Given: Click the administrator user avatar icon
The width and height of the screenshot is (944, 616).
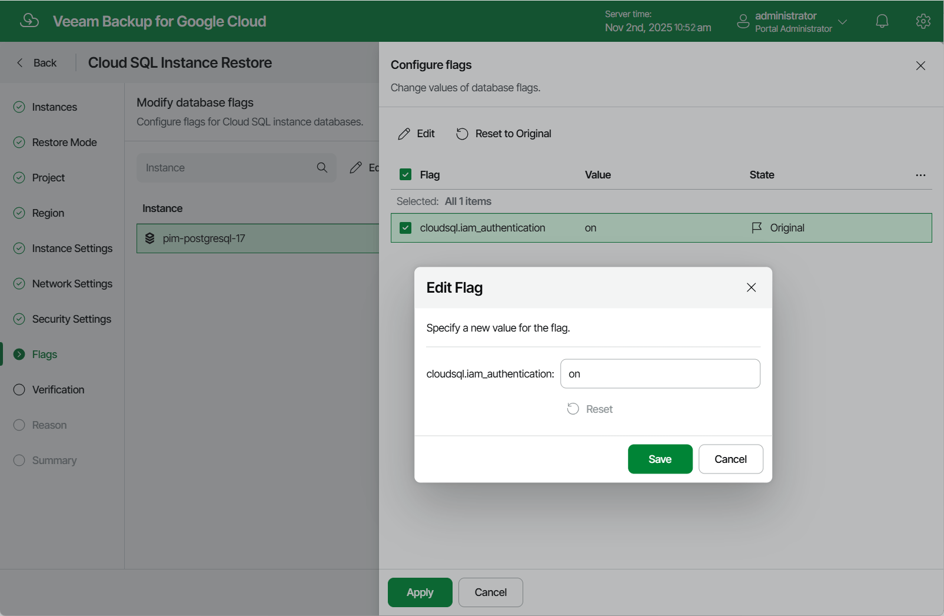Looking at the screenshot, I should click(743, 21).
